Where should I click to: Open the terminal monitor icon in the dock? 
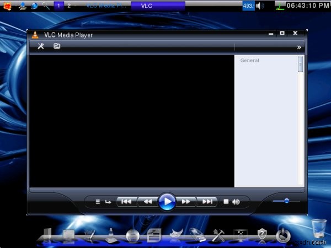pos(241,235)
